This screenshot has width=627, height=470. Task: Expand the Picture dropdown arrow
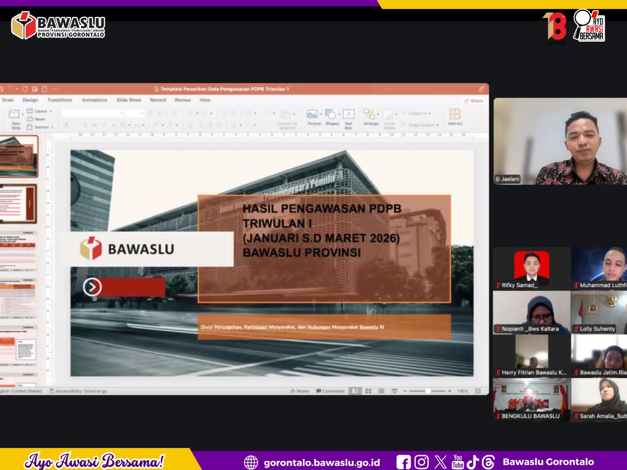(321, 114)
